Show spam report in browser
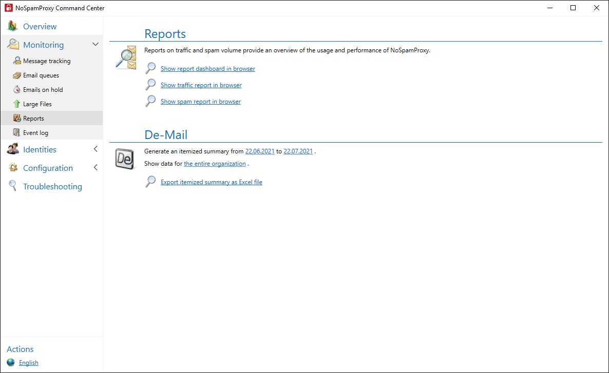 pyautogui.click(x=200, y=101)
